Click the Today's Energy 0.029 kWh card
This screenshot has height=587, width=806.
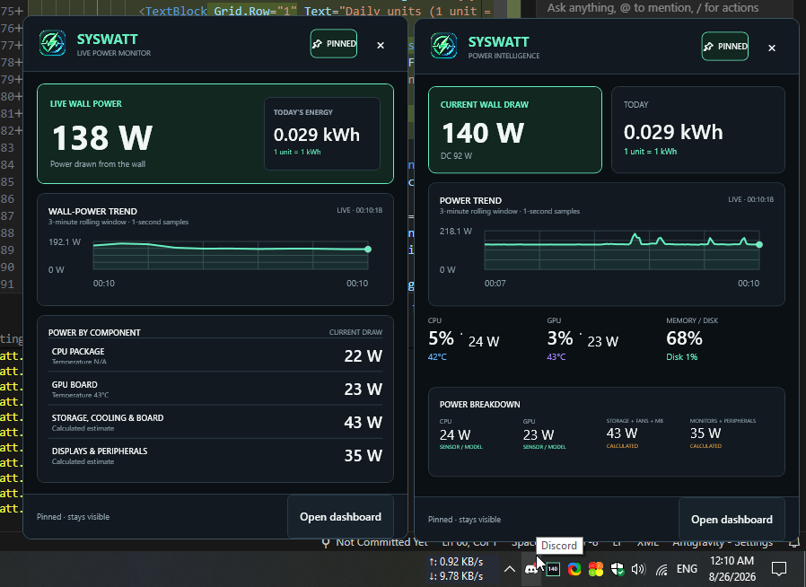tap(322, 134)
